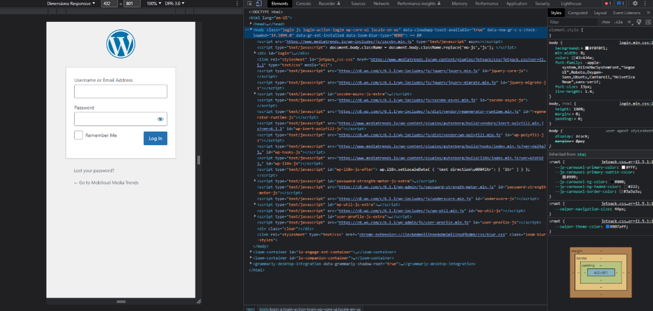Show password using the eye icon
Image resolution: width=653 pixels, height=311 pixels.
pos(160,119)
